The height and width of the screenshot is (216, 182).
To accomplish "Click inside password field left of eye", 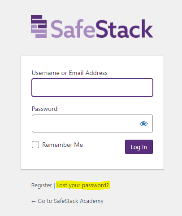I will coord(85,123).
